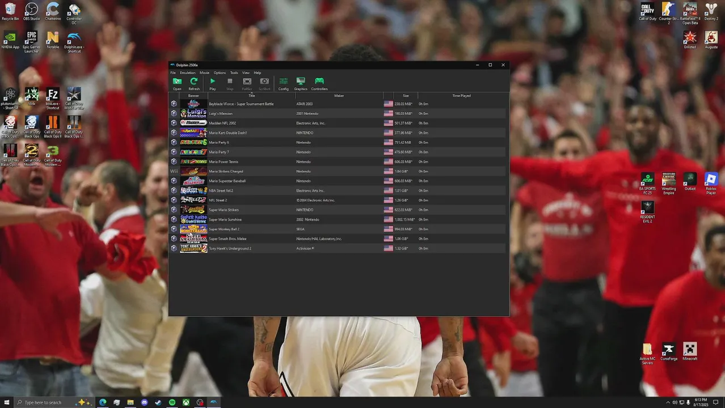This screenshot has height=408, width=725.
Task: Select Mario Party 6 in the list
Action: click(219, 142)
